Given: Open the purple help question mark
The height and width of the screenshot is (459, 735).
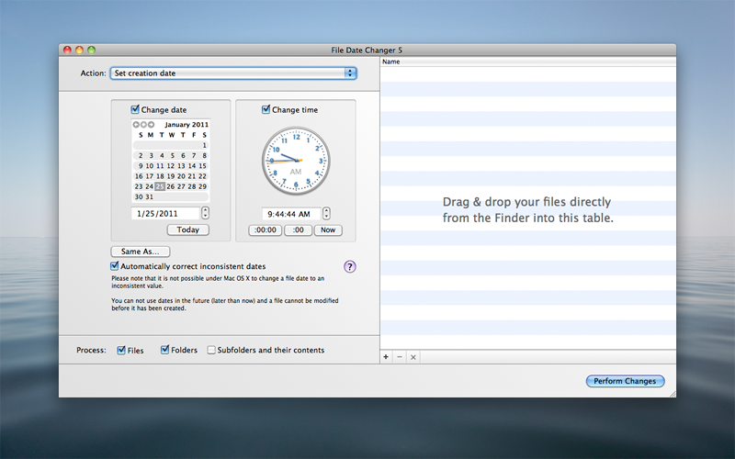Looking at the screenshot, I should (350, 266).
